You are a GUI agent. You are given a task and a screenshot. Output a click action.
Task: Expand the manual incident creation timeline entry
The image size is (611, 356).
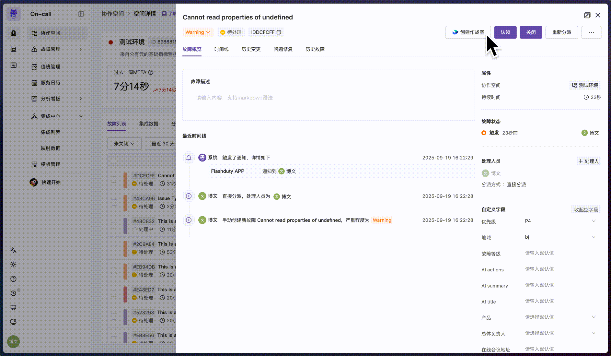pos(189,220)
